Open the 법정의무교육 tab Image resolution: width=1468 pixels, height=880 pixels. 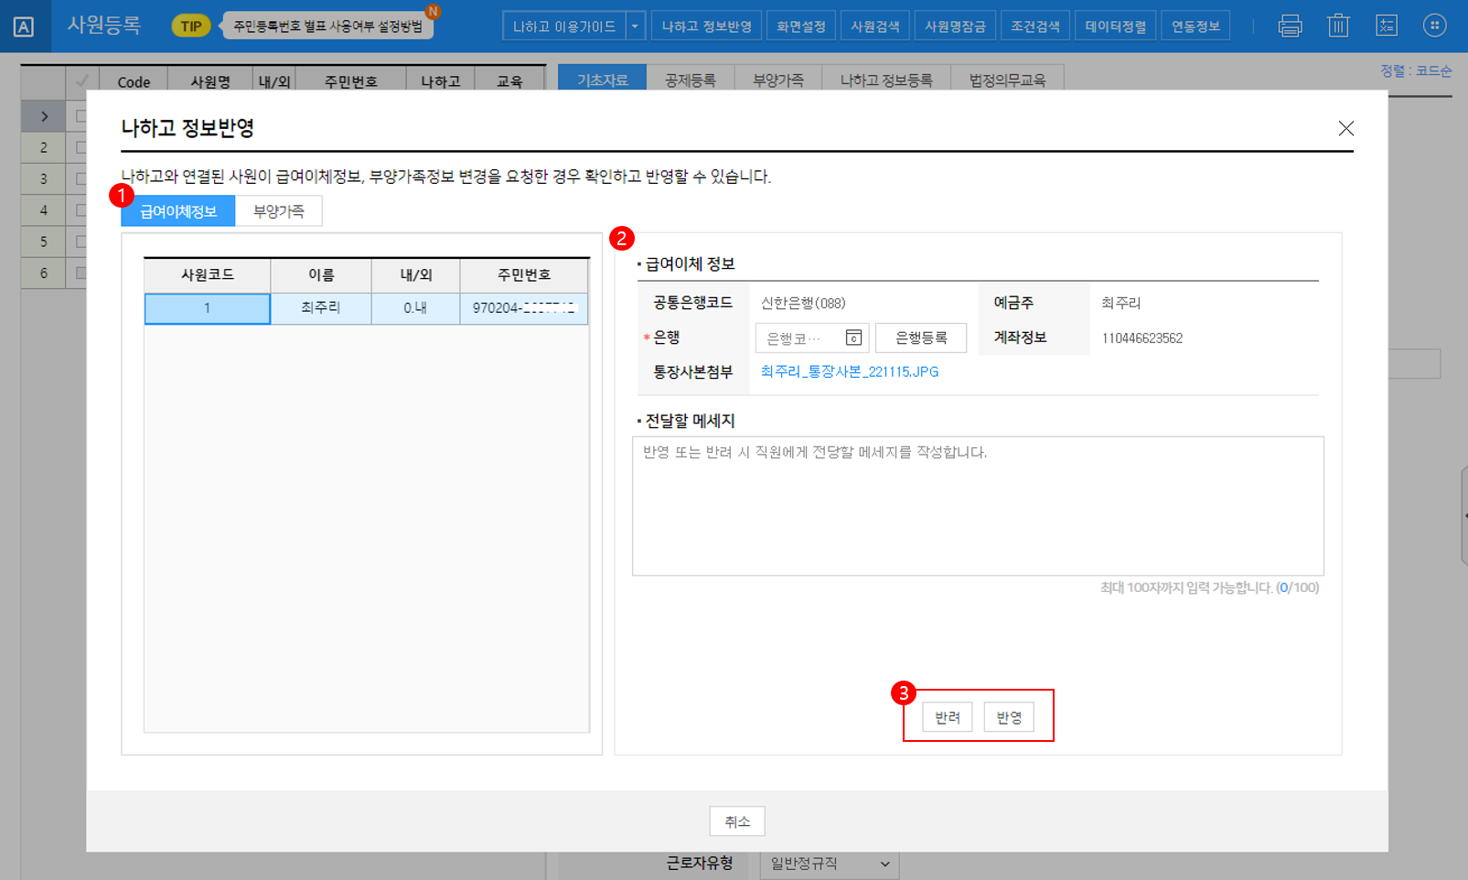coord(1007,80)
